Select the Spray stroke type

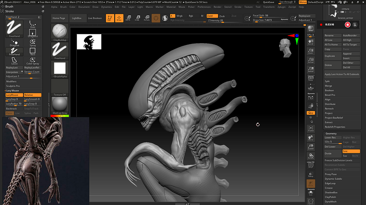(33, 43)
